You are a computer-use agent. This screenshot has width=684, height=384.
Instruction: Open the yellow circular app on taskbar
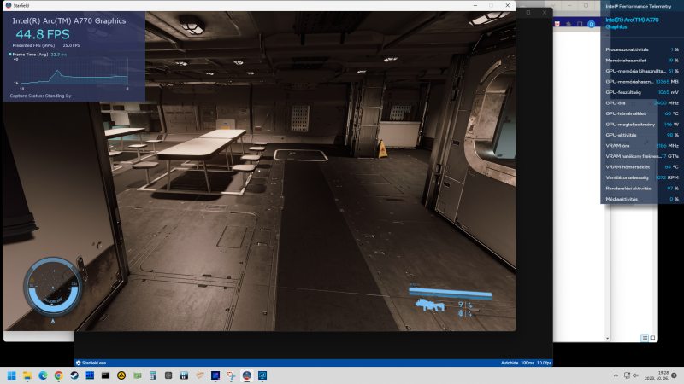click(121, 375)
